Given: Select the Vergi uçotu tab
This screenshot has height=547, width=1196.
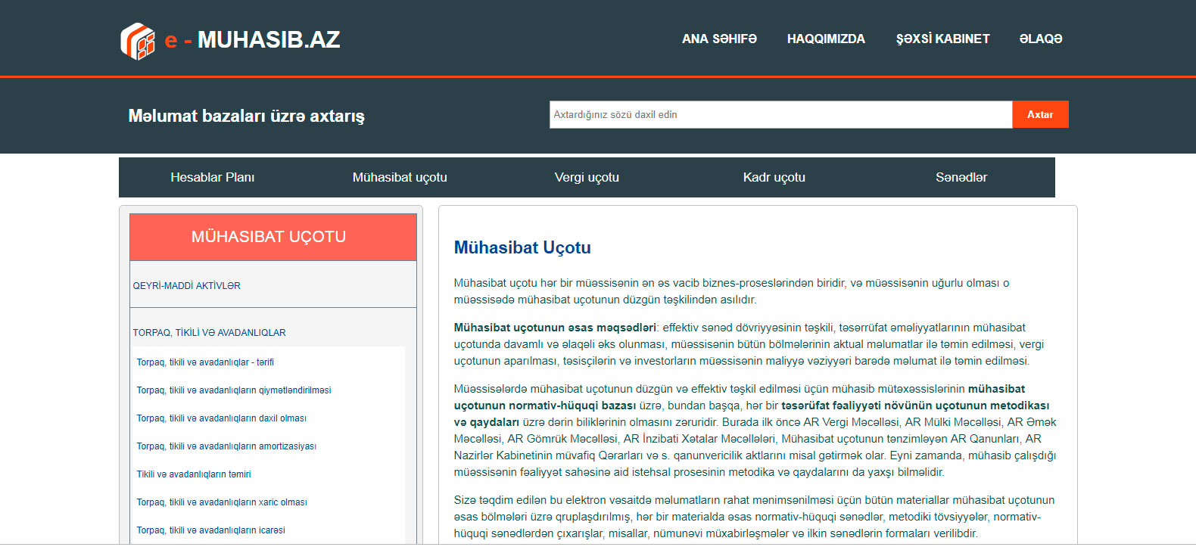Looking at the screenshot, I should (587, 178).
